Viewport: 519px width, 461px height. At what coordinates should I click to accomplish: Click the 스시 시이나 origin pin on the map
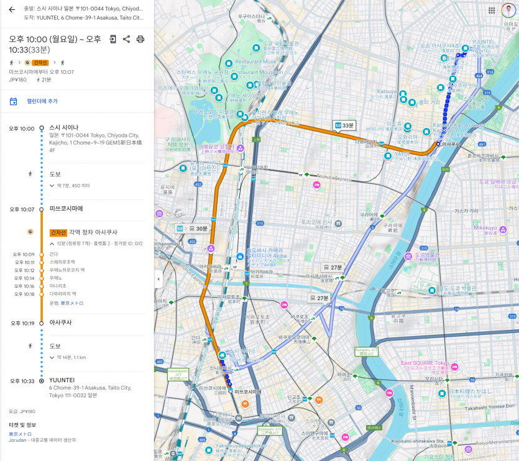point(223,355)
